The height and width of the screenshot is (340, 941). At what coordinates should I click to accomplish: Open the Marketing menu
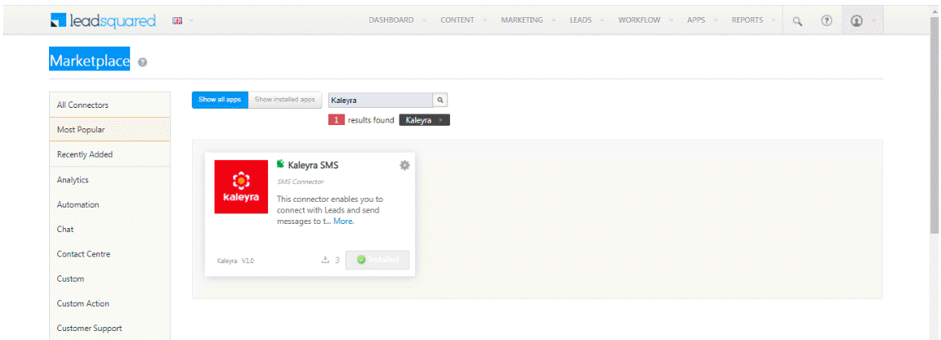[x=522, y=20]
